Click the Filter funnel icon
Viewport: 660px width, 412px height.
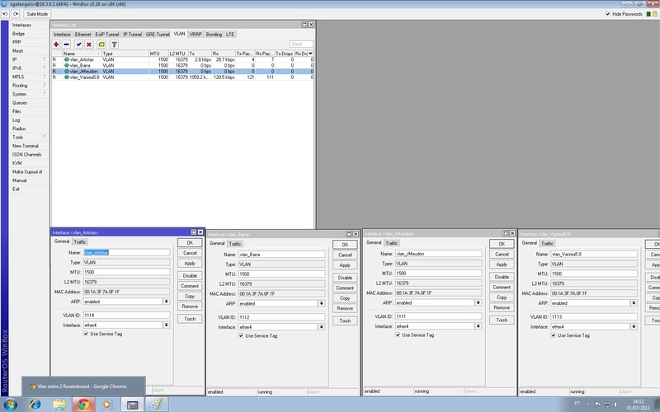click(x=114, y=44)
